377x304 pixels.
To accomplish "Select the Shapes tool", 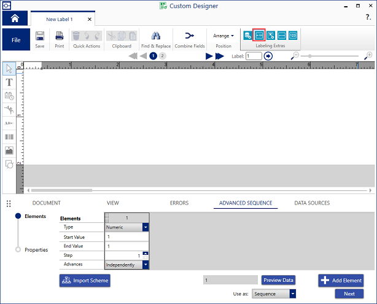I will coord(9,165).
